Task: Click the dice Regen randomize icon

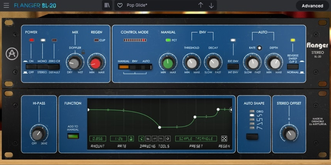Action: (224, 139)
